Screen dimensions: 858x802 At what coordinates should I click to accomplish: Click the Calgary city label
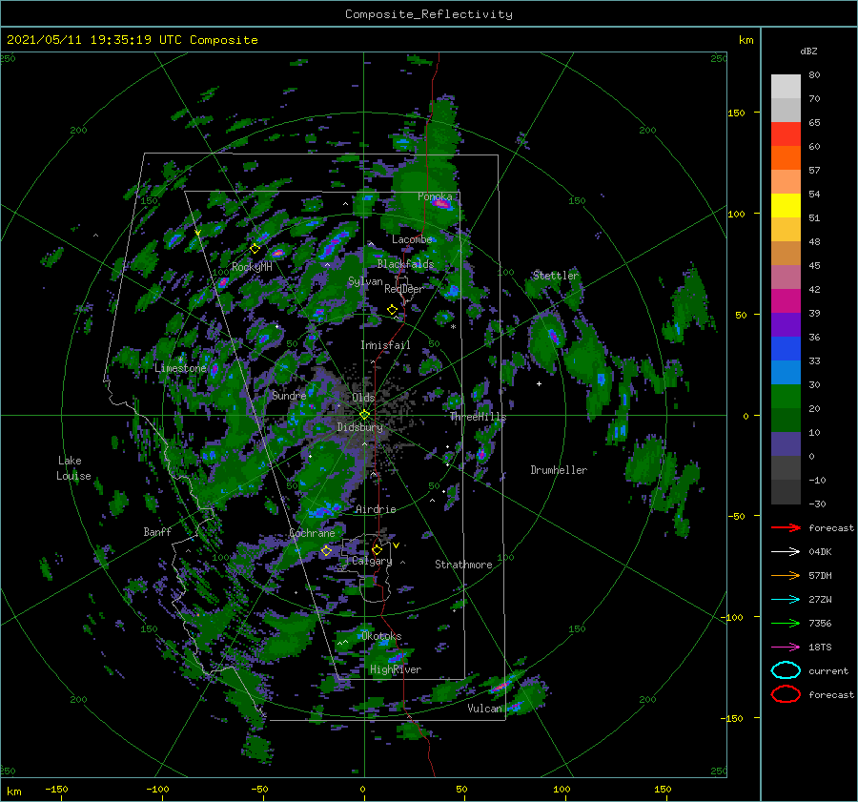(x=372, y=561)
